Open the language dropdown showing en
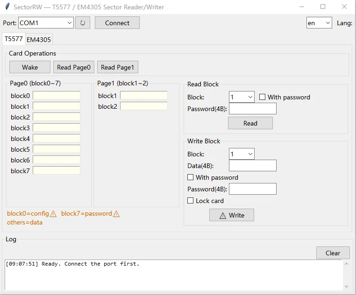356x295 pixels. (319, 23)
